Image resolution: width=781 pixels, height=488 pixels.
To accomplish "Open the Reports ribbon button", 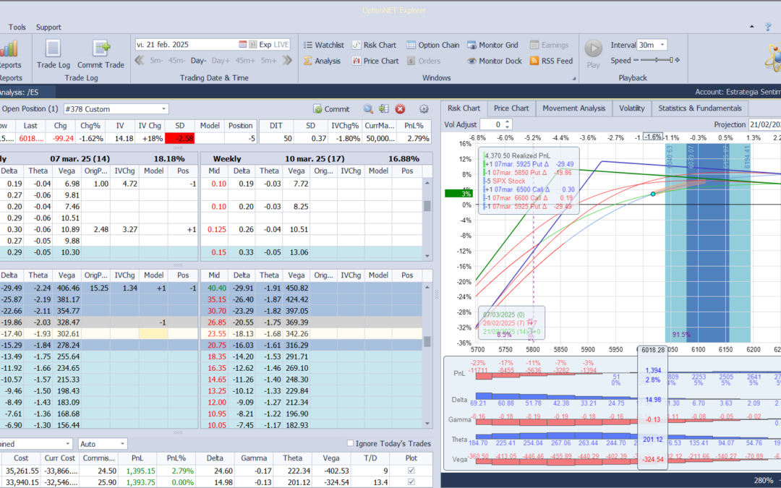I will pos(9,55).
